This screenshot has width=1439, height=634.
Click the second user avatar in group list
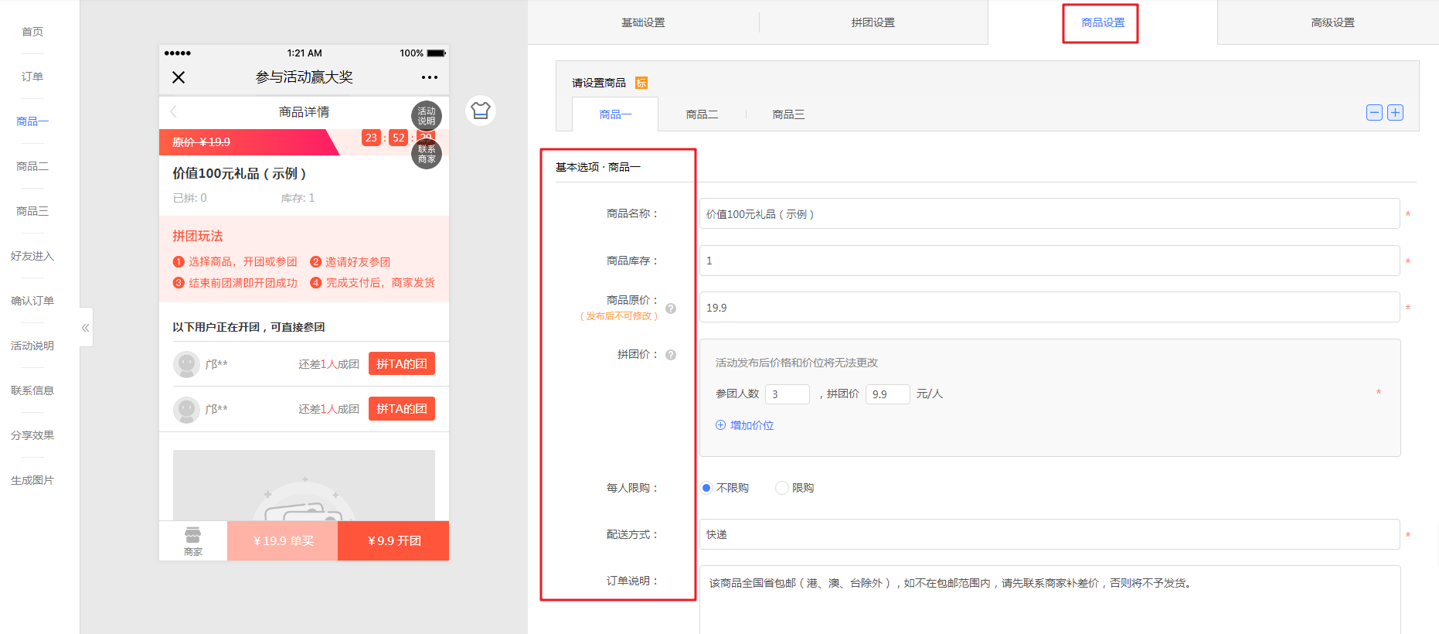click(186, 409)
